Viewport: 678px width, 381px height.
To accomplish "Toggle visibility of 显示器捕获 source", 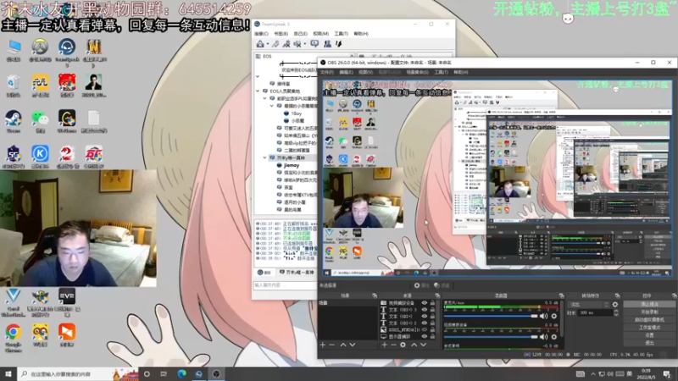I will (425, 336).
